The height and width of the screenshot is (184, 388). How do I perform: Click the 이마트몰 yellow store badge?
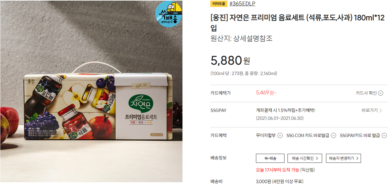[219, 4]
